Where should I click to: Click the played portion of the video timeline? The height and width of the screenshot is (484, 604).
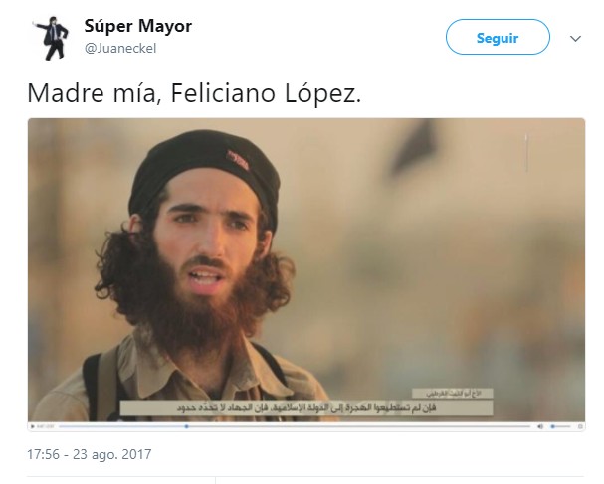pyautogui.click(x=122, y=426)
